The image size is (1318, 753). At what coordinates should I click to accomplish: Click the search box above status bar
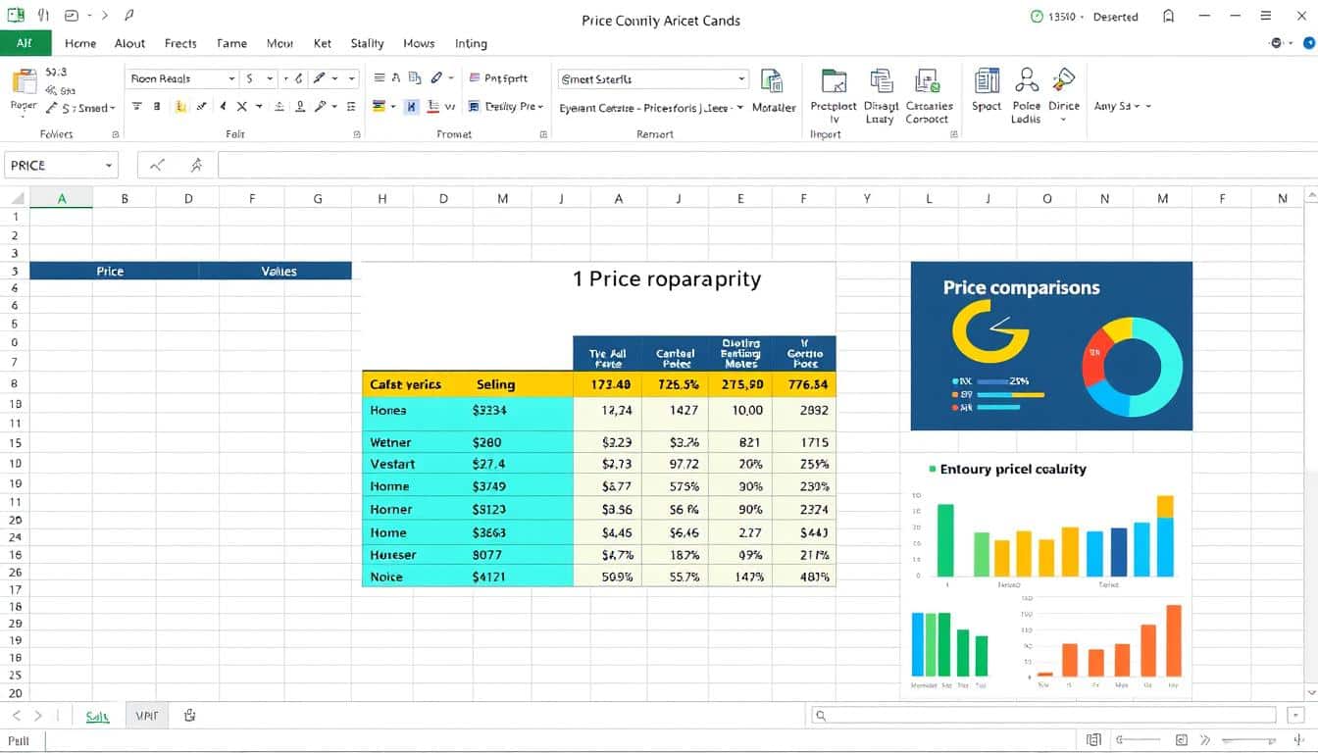click(1044, 716)
